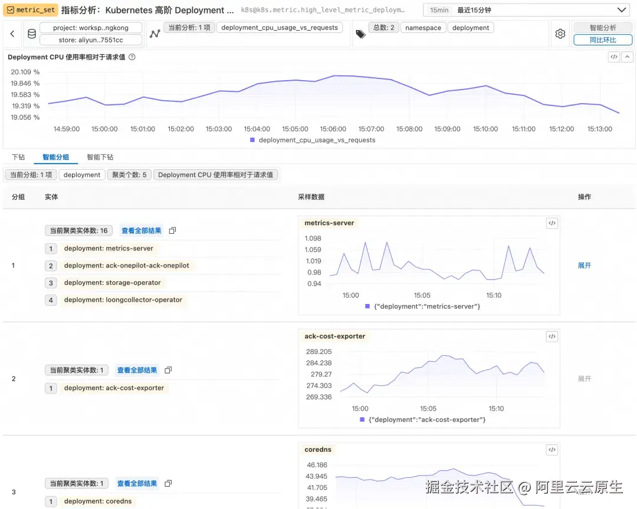Viewport: 637px width, 509px height.
Task: Open 查看全部结果 for group 1
Action: pos(142,230)
